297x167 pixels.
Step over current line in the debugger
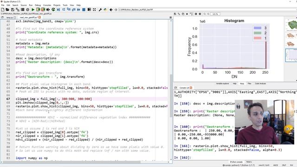pyautogui.click(x=64, y=9)
